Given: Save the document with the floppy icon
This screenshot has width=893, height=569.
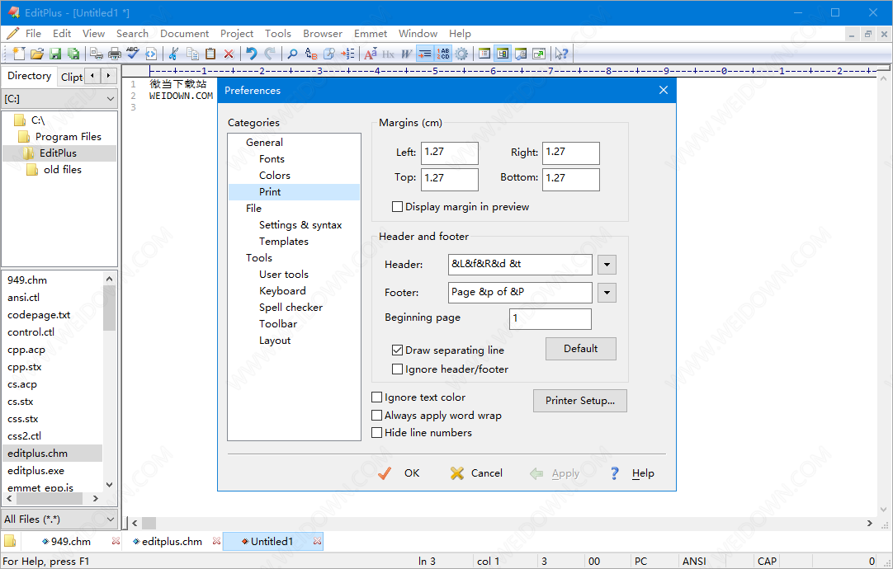Looking at the screenshot, I should coord(55,54).
